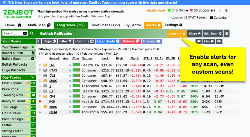
Task: Sort table by Chg % column
Action: click(135, 59)
